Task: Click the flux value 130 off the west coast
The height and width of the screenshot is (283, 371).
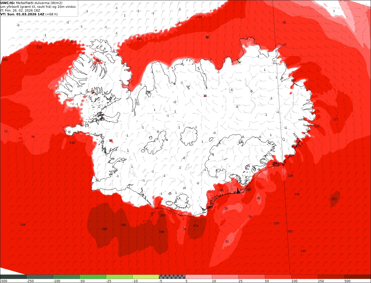Action: coord(72,143)
